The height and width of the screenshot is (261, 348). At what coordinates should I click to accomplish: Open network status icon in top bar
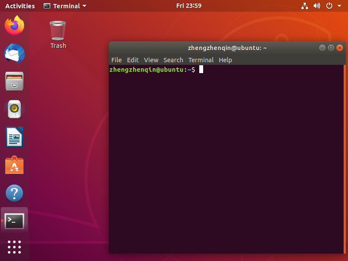point(304,6)
